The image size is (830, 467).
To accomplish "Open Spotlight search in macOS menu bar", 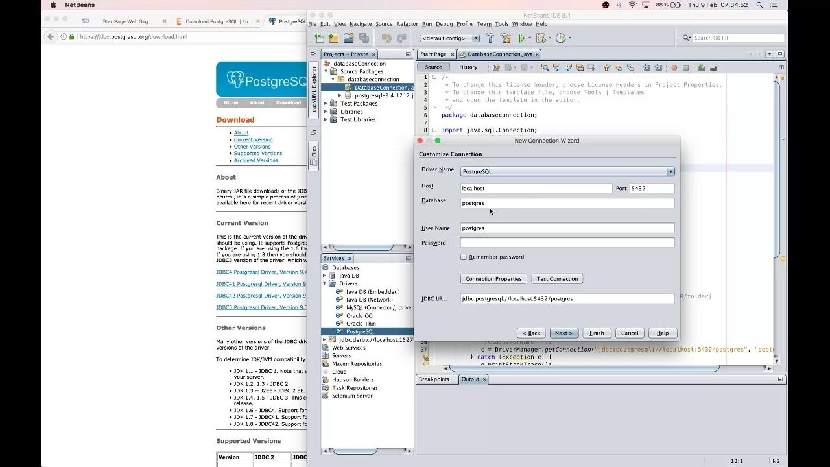I will tap(759, 5).
